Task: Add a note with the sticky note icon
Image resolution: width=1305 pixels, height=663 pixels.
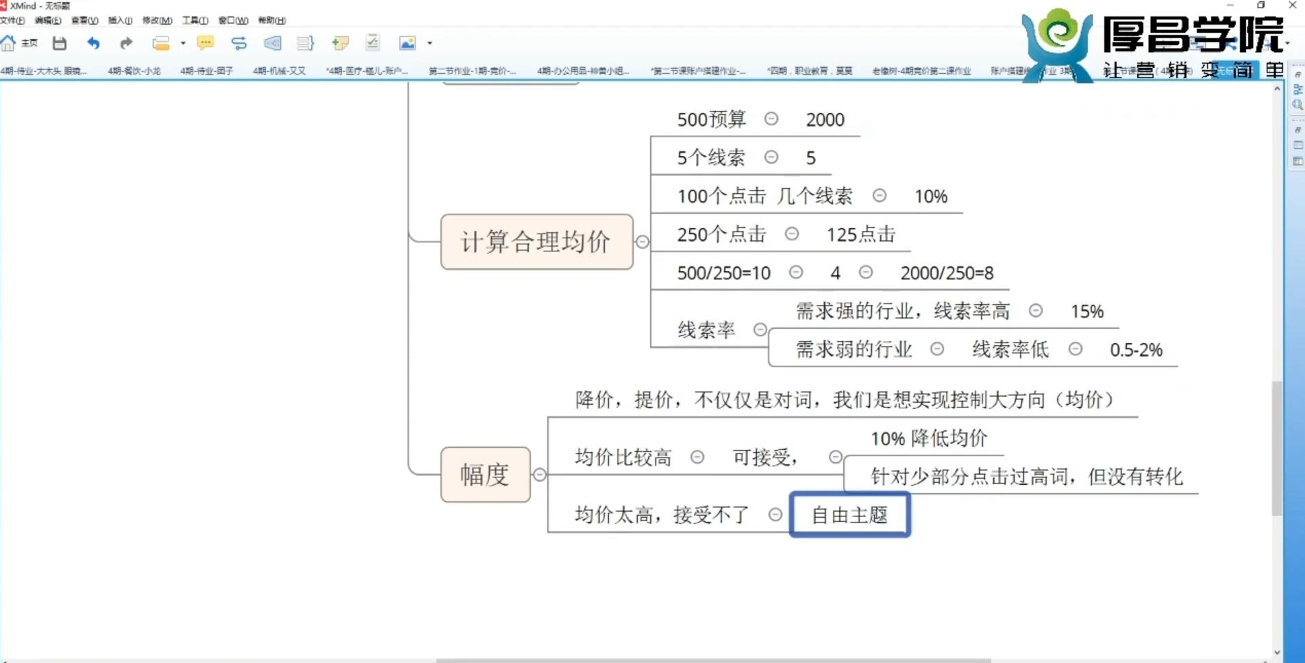Action: click(340, 43)
